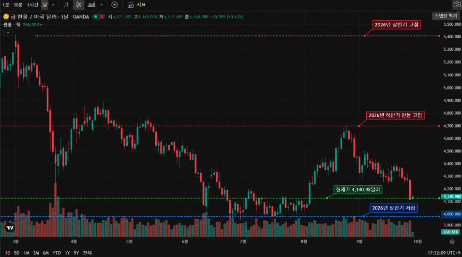Click the TradingView logo on chart
Image resolution: width=462 pixels, height=257 pixels.
click(x=10, y=228)
